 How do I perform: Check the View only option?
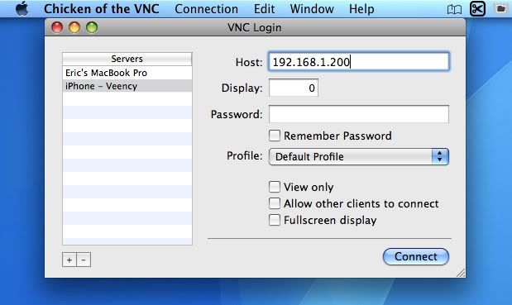click(275, 187)
